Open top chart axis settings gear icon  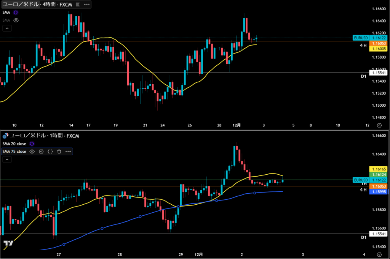click(379, 125)
